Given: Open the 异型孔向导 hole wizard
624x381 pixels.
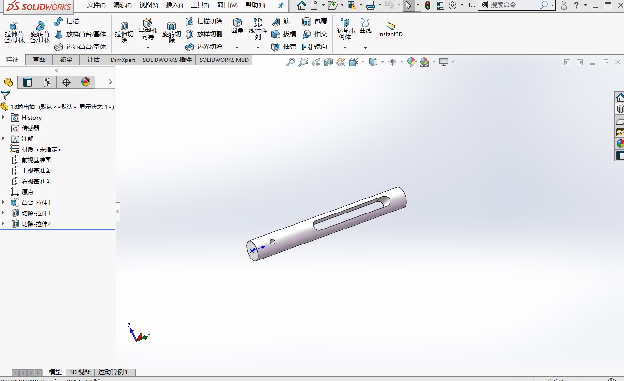Looking at the screenshot, I should [x=148, y=30].
